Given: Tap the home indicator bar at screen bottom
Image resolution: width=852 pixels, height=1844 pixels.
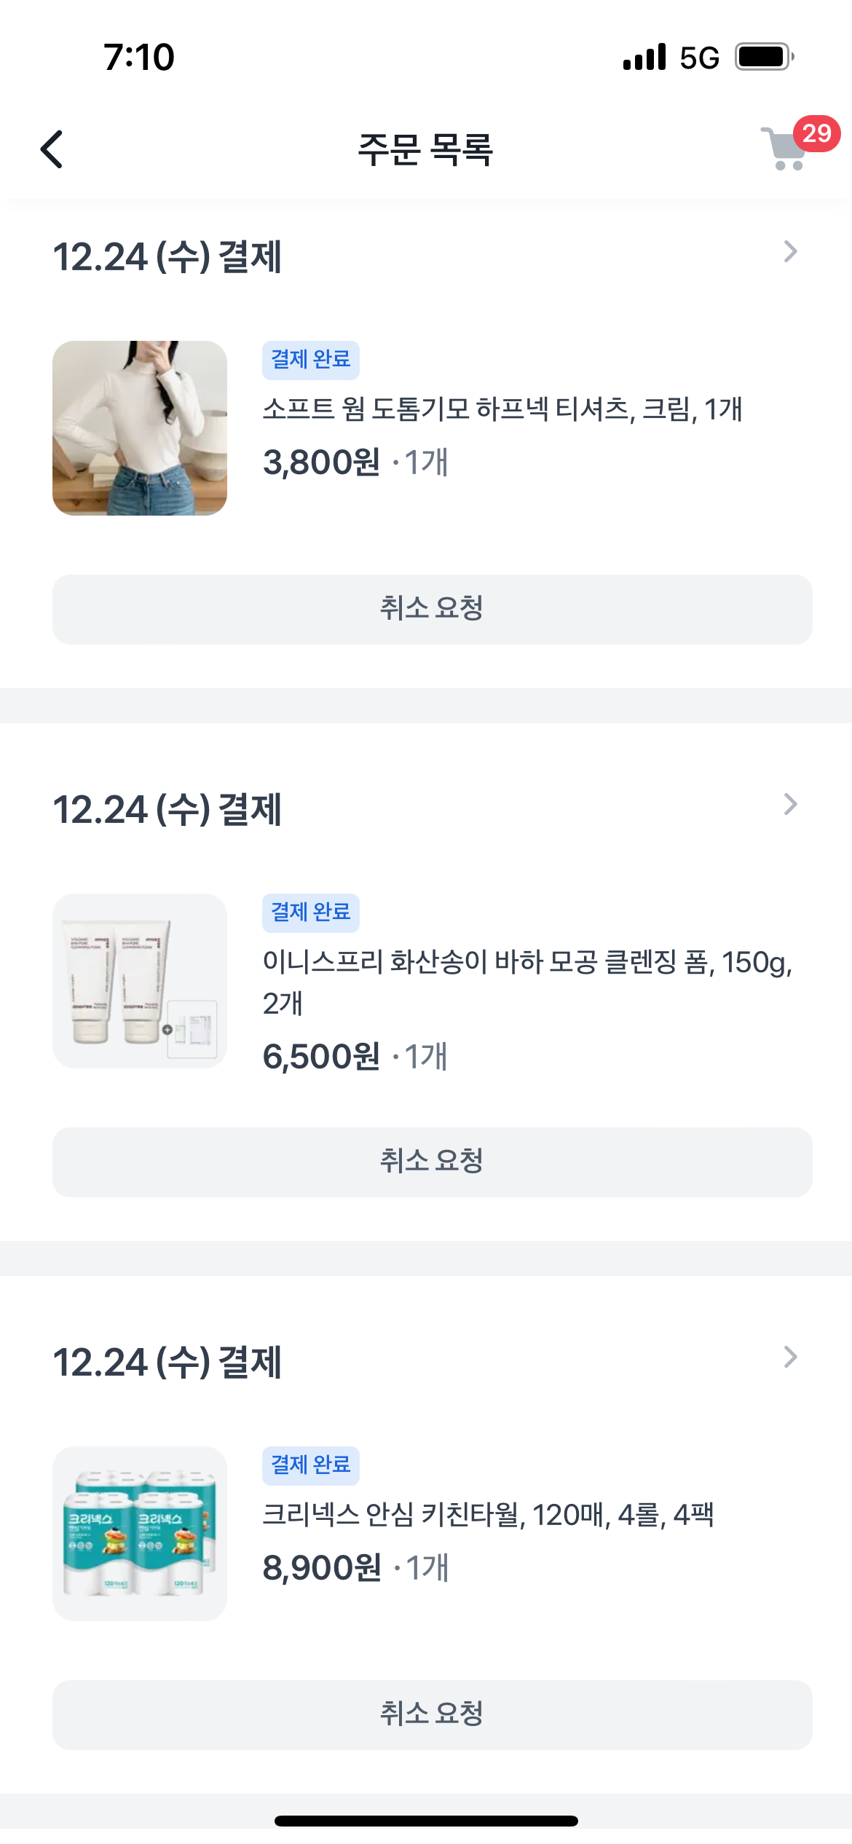Looking at the screenshot, I should (426, 1821).
